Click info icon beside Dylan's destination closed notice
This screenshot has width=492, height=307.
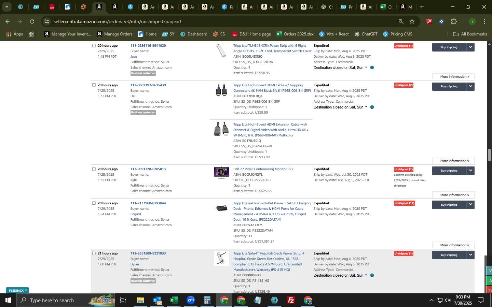click(372, 275)
